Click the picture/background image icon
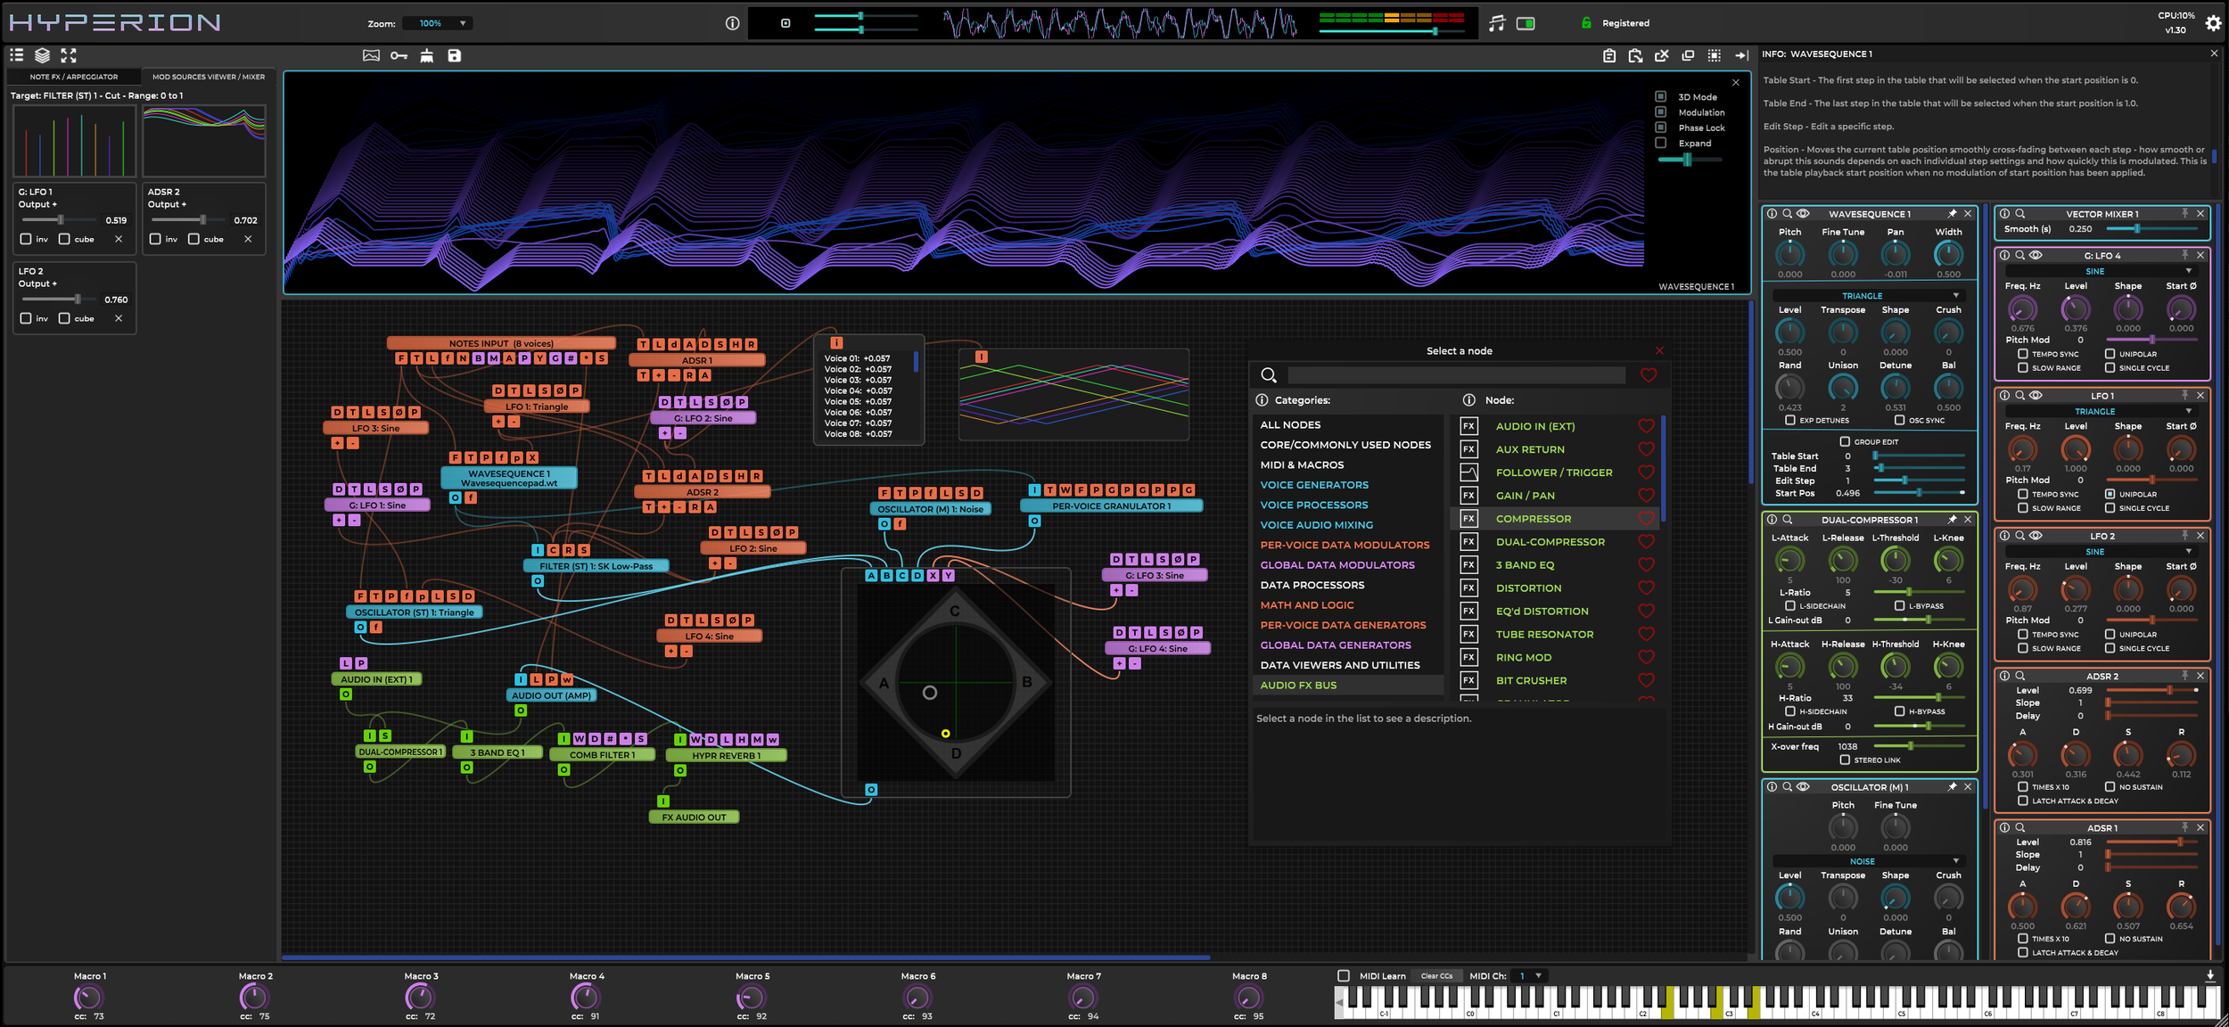The width and height of the screenshot is (2229, 1027). pyautogui.click(x=371, y=55)
